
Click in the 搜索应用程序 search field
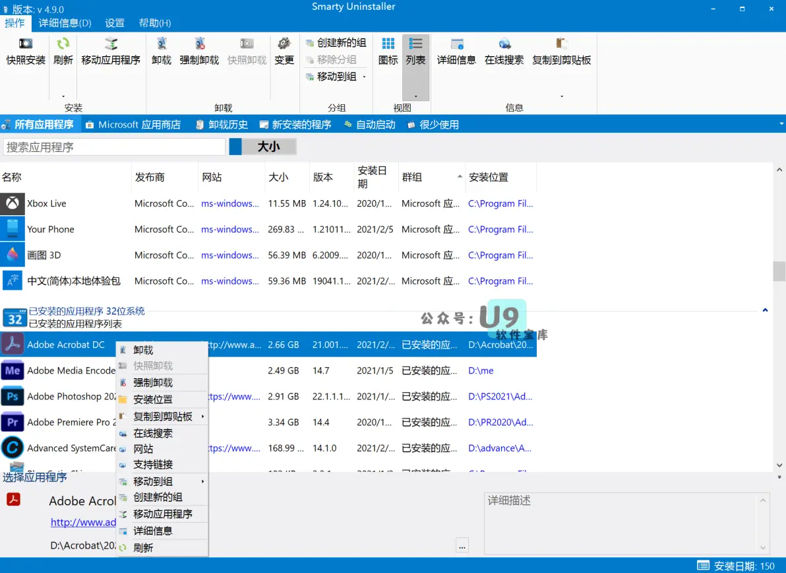(x=114, y=147)
